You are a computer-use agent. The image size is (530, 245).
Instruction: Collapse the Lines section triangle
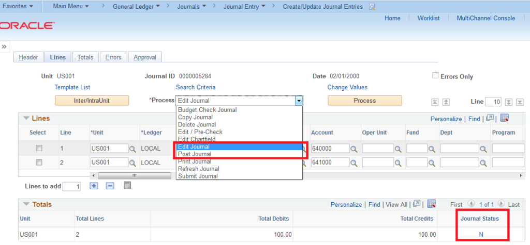(x=26, y=118)
